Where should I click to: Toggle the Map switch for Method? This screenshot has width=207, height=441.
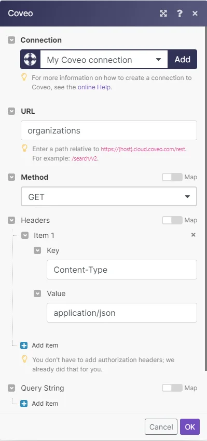click(x=172, y=177)
